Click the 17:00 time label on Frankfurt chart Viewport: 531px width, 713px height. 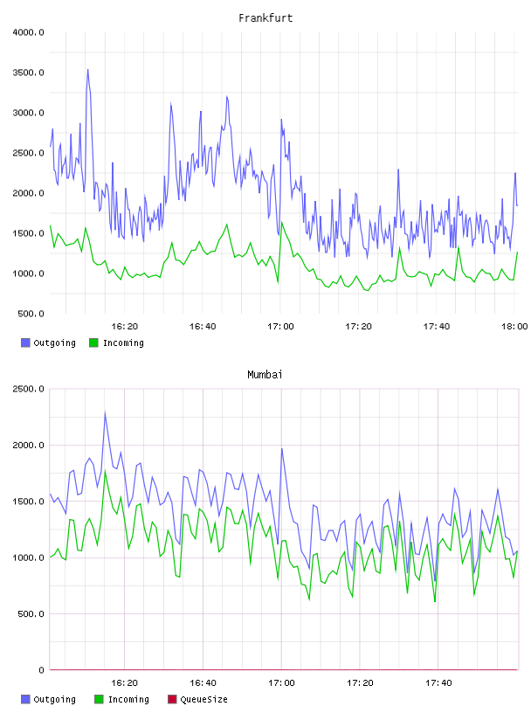pos(280,327)
